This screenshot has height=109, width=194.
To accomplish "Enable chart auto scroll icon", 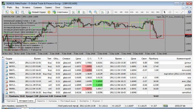I will [x=102, y=12].
